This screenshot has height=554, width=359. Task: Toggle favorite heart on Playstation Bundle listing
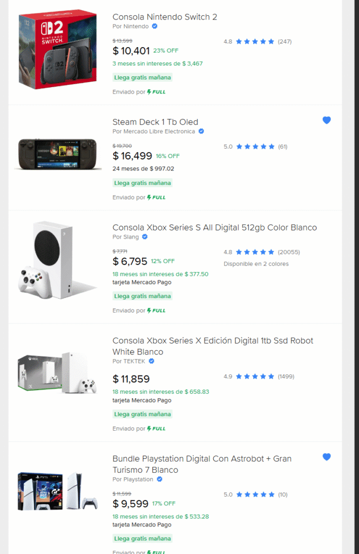[327, 457]
